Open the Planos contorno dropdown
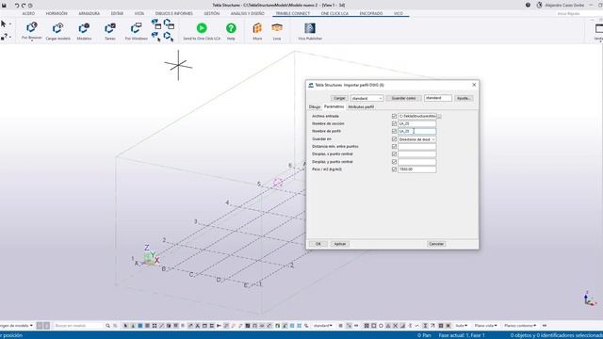This screenshot has width=603, height=339. pos(520,326)
